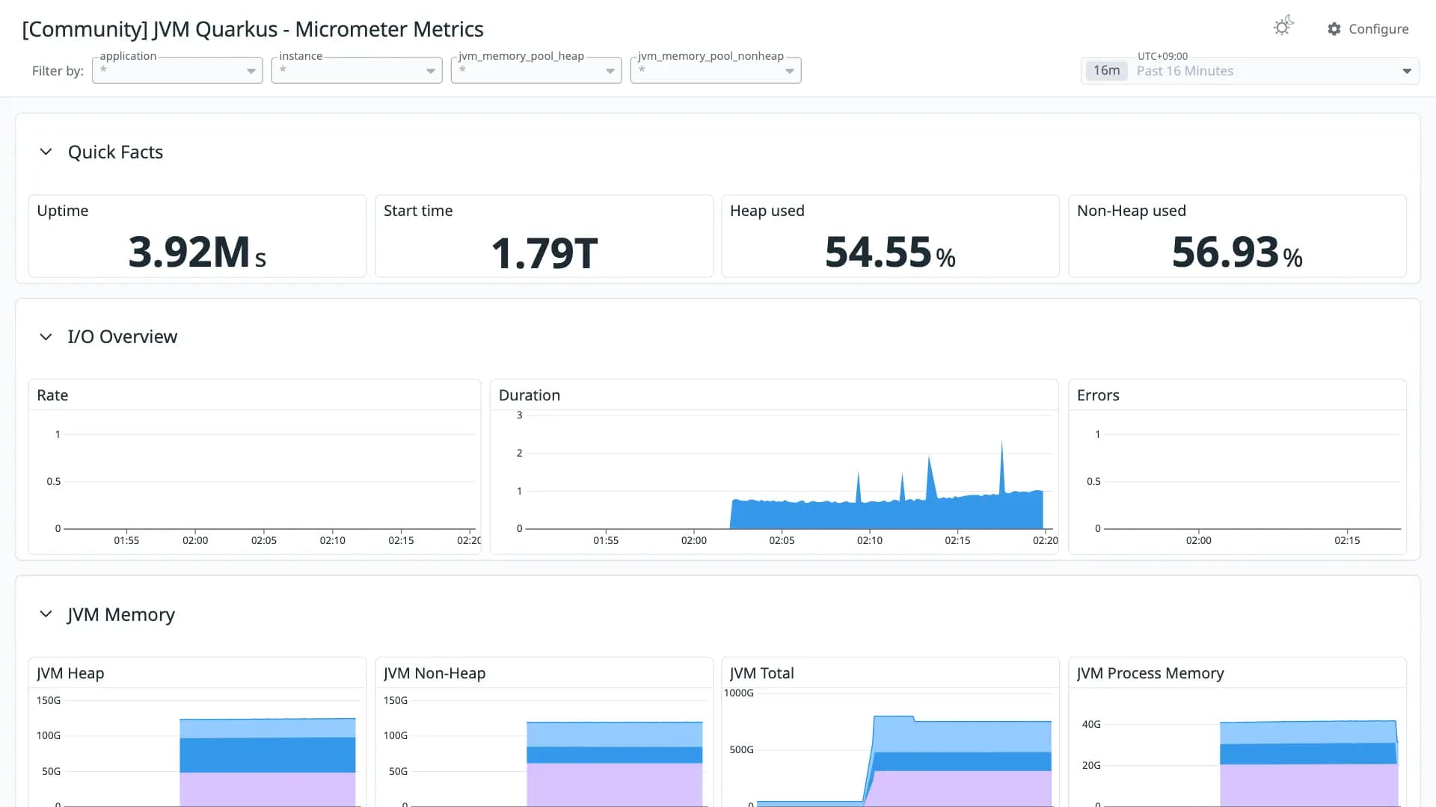Click the dashboard title JVM Quarkus Micrometer Metrics
1436x807 pixels.
[x=253, y=29]
